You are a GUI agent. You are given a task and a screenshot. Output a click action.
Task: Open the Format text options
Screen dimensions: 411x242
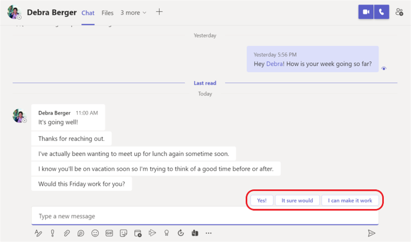[38, 233]
